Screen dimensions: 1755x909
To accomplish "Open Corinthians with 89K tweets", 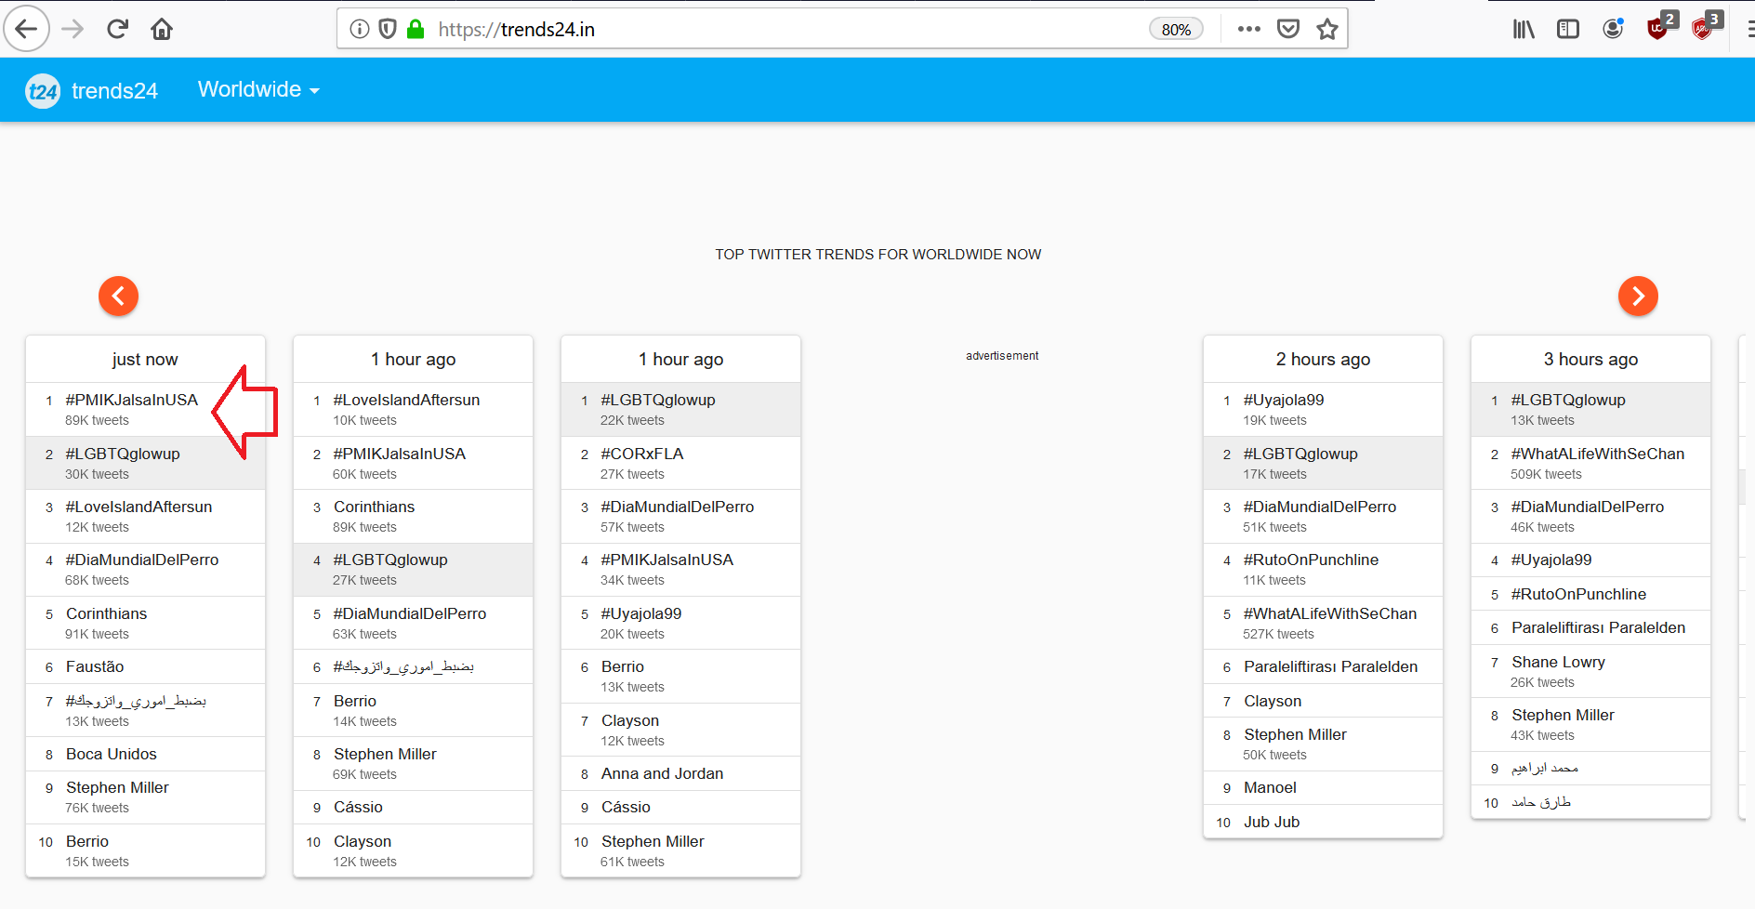I will click(x=374, y=507).
